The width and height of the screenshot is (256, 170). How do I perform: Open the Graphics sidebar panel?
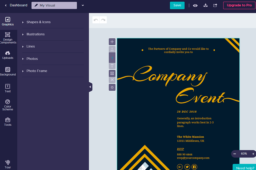(x=8, y=22)
